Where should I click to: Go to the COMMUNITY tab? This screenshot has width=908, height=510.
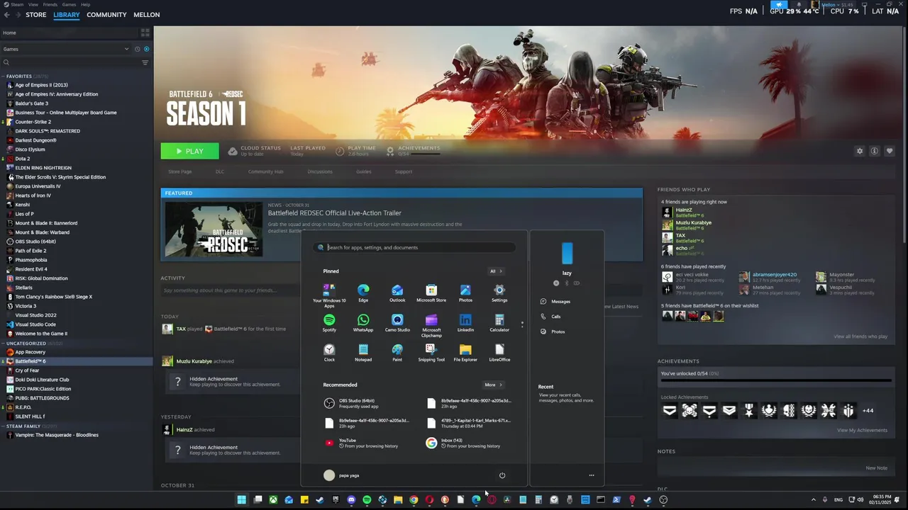(106, 14)
